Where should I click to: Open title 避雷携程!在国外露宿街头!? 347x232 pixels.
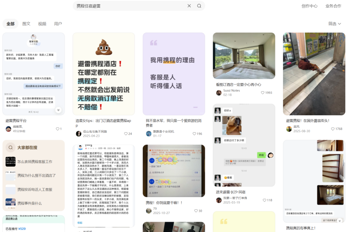(308, 121)
